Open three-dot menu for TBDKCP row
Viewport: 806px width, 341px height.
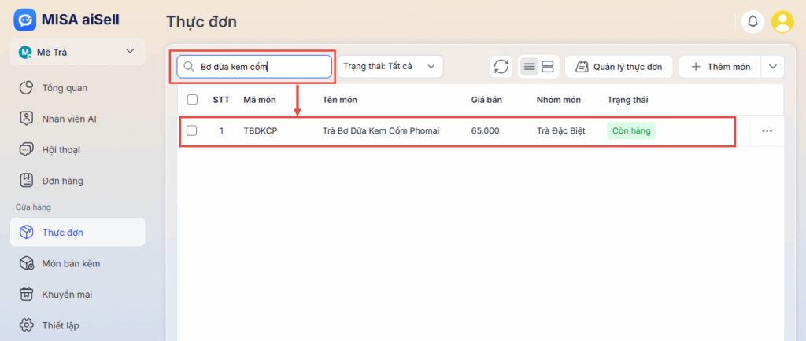click(x=767, y=131)
